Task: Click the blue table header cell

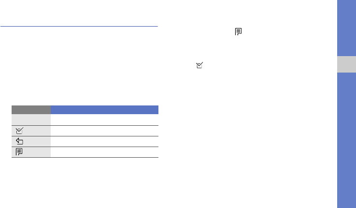Action: coord(104,109)
